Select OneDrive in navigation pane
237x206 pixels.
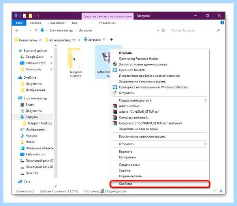coord(30,77)
